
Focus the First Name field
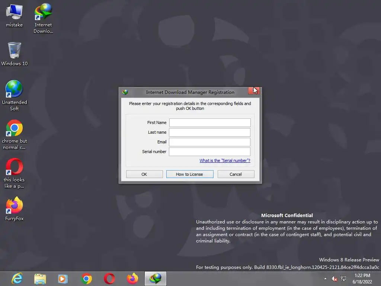(210, 123)
